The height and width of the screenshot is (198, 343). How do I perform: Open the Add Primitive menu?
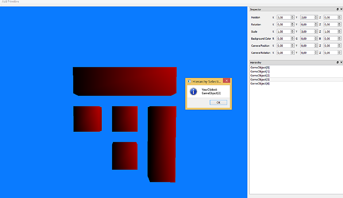click(10, 2)
